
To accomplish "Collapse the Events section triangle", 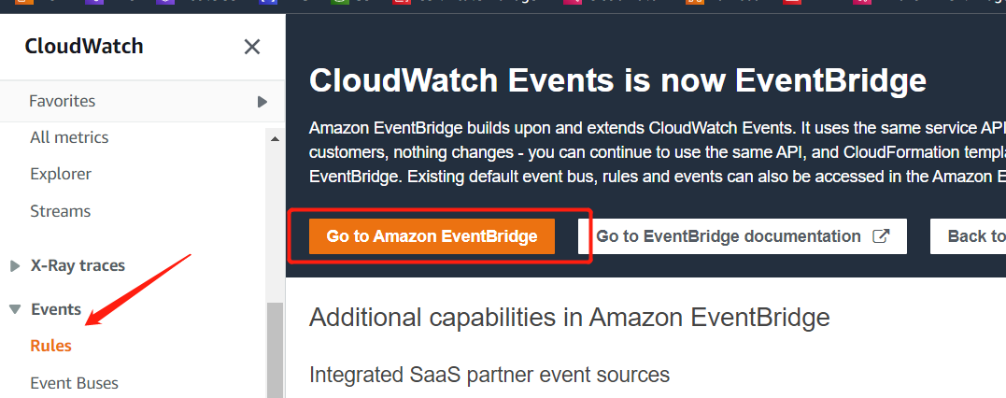I will (x=15, y=309).
